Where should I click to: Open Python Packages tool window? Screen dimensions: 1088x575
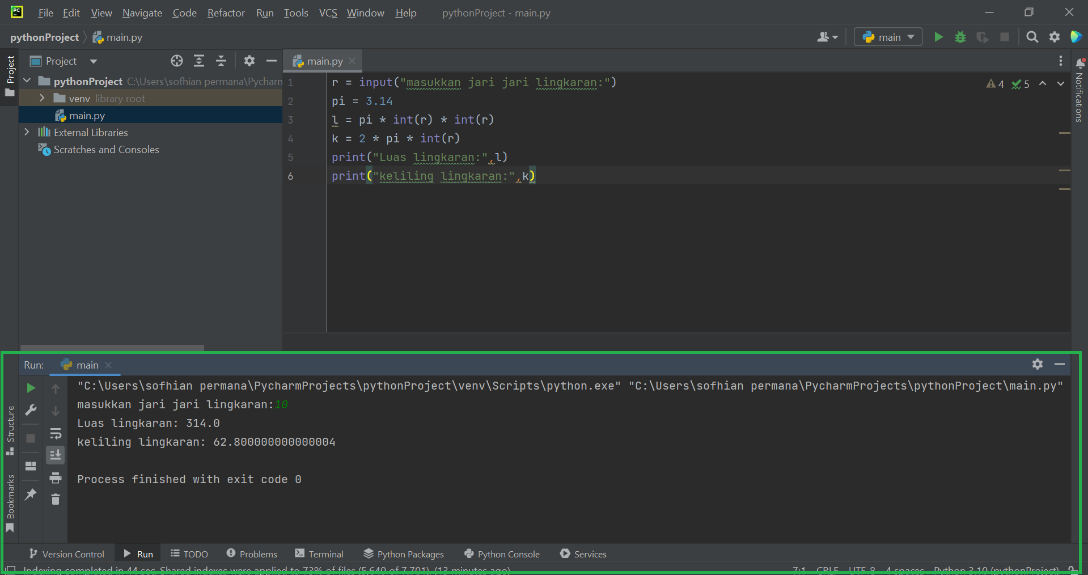(404, 554)
